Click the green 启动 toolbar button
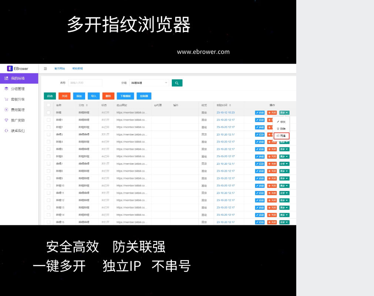 point(50,96)
